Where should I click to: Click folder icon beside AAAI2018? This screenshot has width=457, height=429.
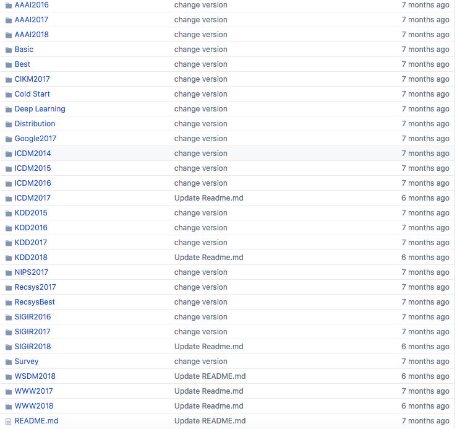9,35
